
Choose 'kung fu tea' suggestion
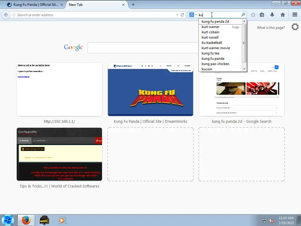point(220,53)
